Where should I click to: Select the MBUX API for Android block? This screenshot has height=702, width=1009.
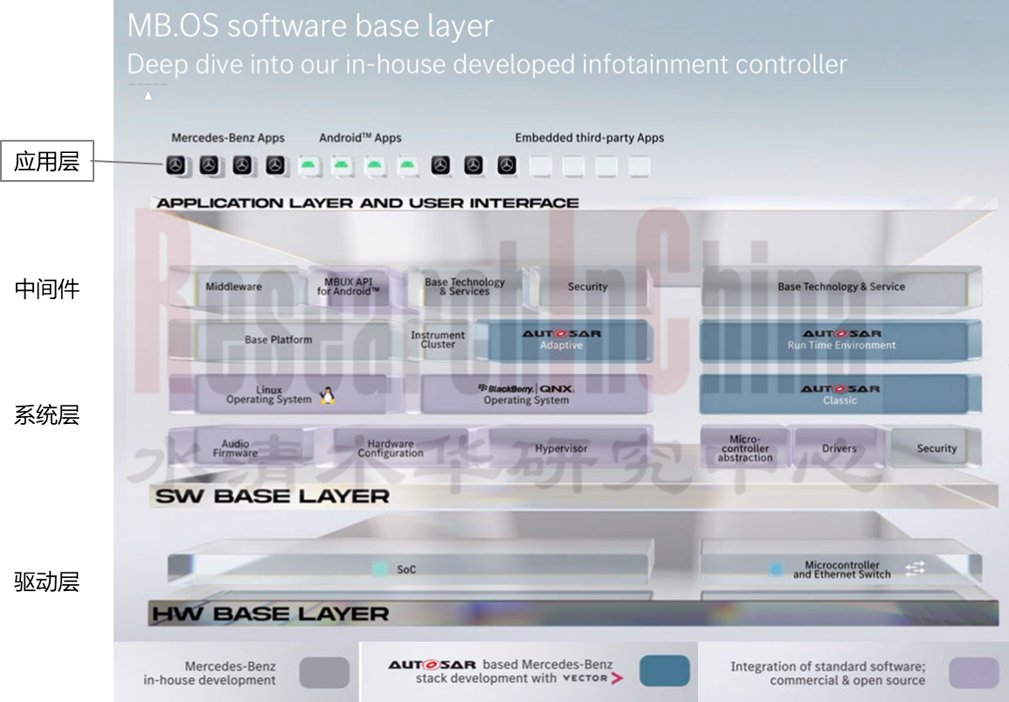pos(356,286)
